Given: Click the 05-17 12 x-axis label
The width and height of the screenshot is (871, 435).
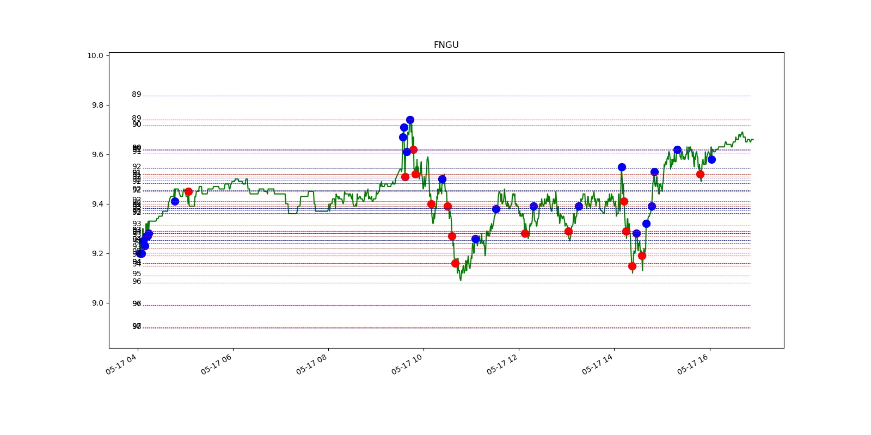Looking at the screenshot, I should click(x=502, y=363).
